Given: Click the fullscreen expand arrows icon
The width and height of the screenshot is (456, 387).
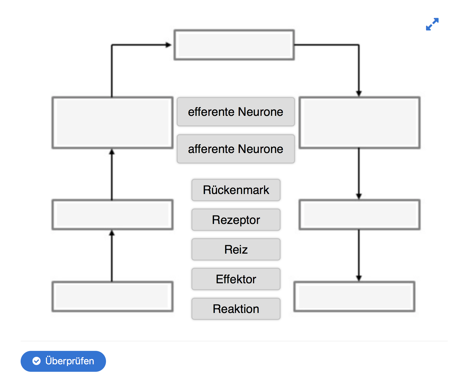Looking at the screenshot, I should [432, 24].
